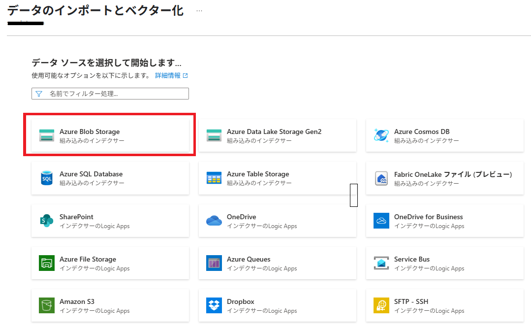531x332 pixels.
Task: Click 組み込みのインデクサー under Azure Blob Storage
Action: (x=92, y=141)
